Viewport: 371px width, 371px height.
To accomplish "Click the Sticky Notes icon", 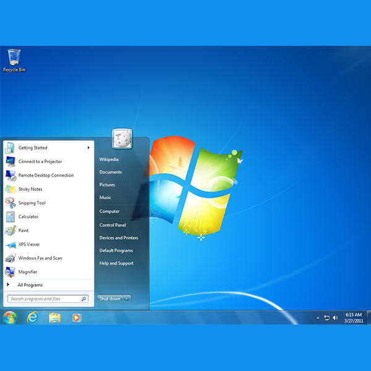I will (x=10, y=189).
